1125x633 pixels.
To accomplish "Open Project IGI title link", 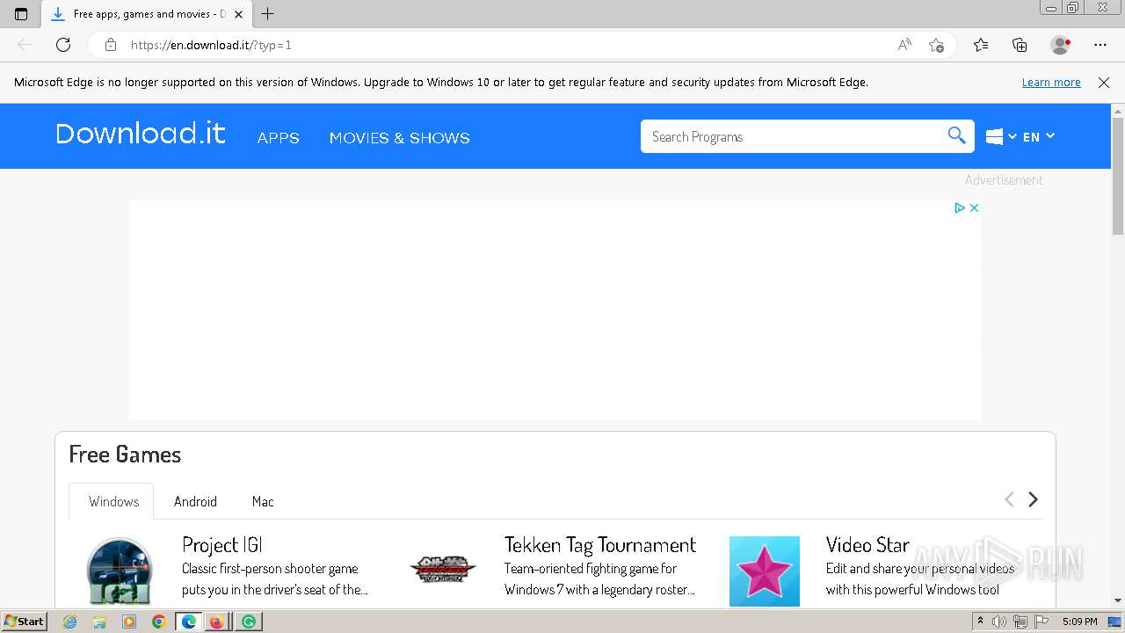I will (222, 545).
